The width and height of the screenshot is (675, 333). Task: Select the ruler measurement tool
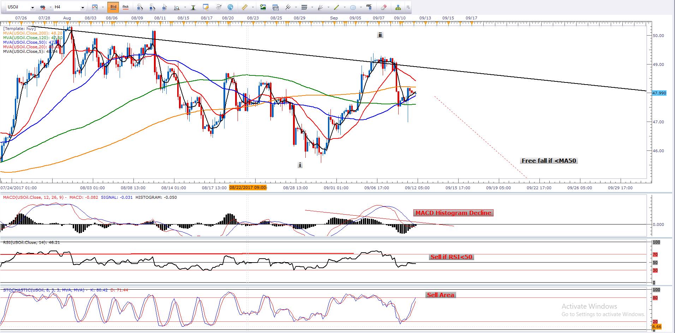point(244,7)
